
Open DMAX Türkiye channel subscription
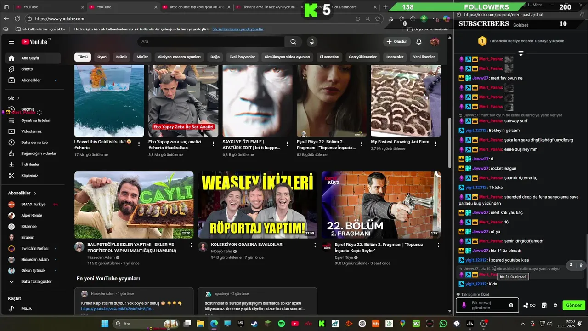(33, 205)
